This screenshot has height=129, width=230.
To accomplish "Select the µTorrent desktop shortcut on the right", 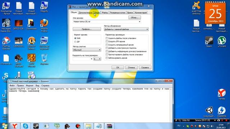I will [222, 42].
